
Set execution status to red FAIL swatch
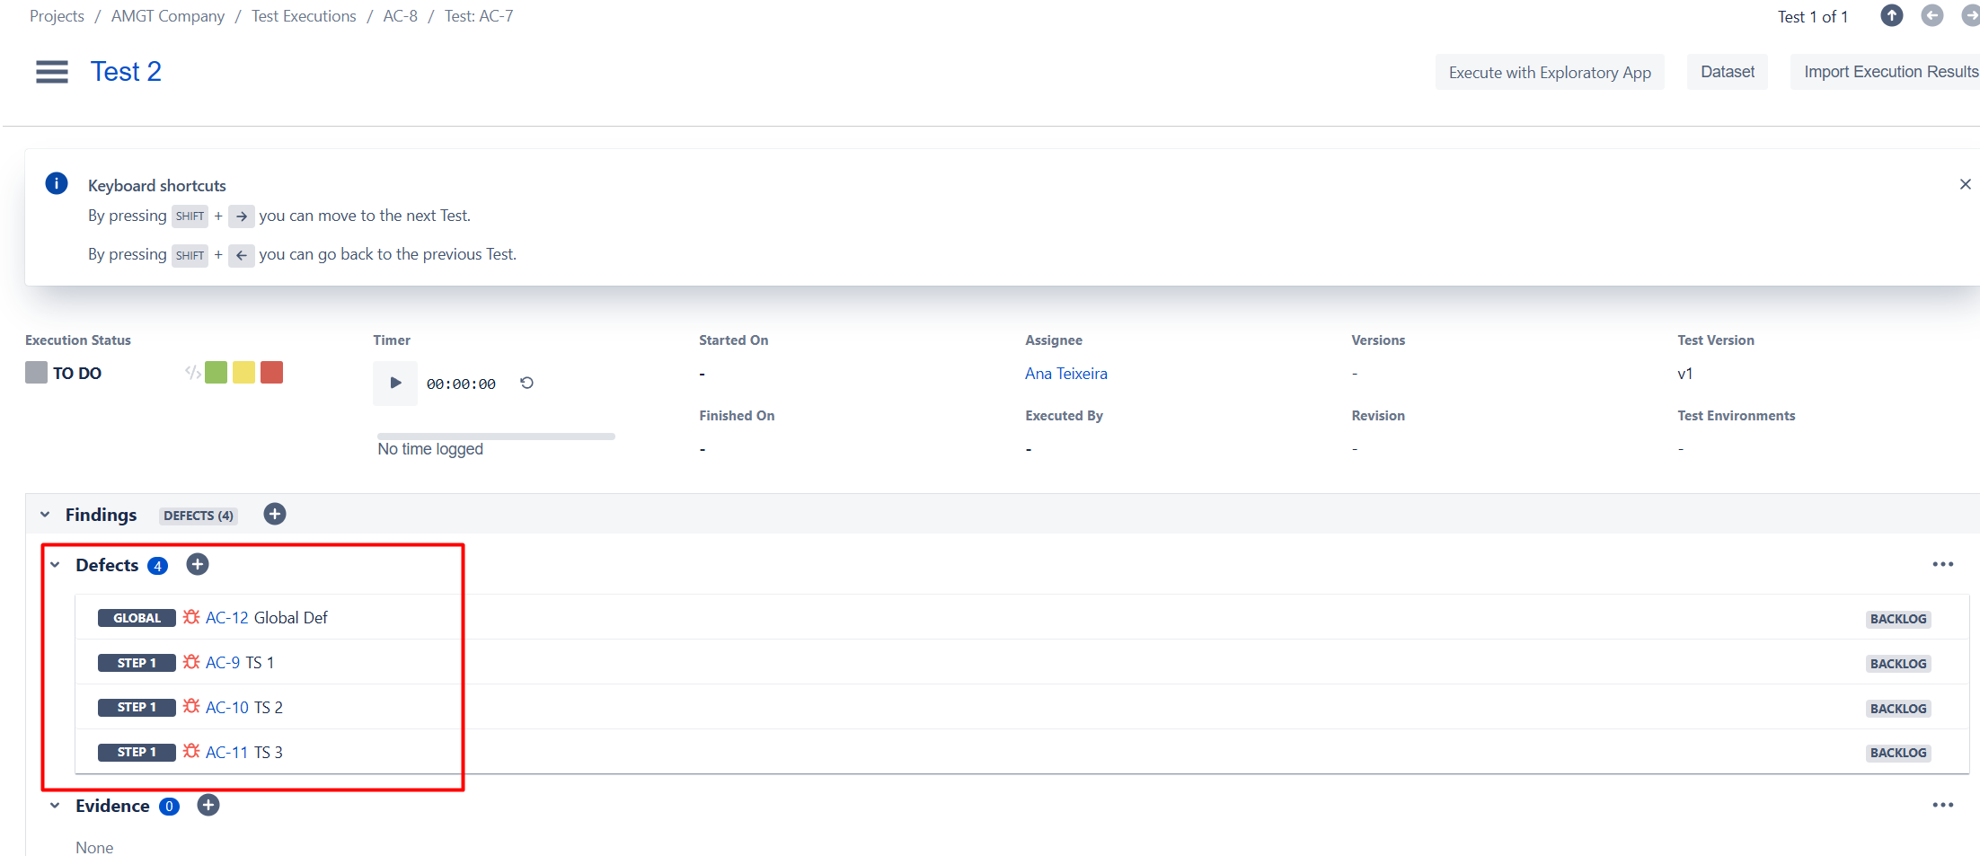271,373
